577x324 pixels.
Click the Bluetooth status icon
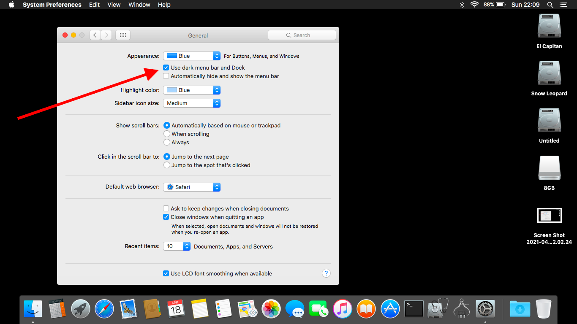click(x=462, y=5)
